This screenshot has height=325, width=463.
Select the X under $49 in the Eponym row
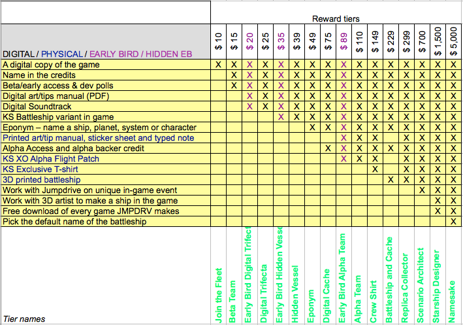point(312,128)
